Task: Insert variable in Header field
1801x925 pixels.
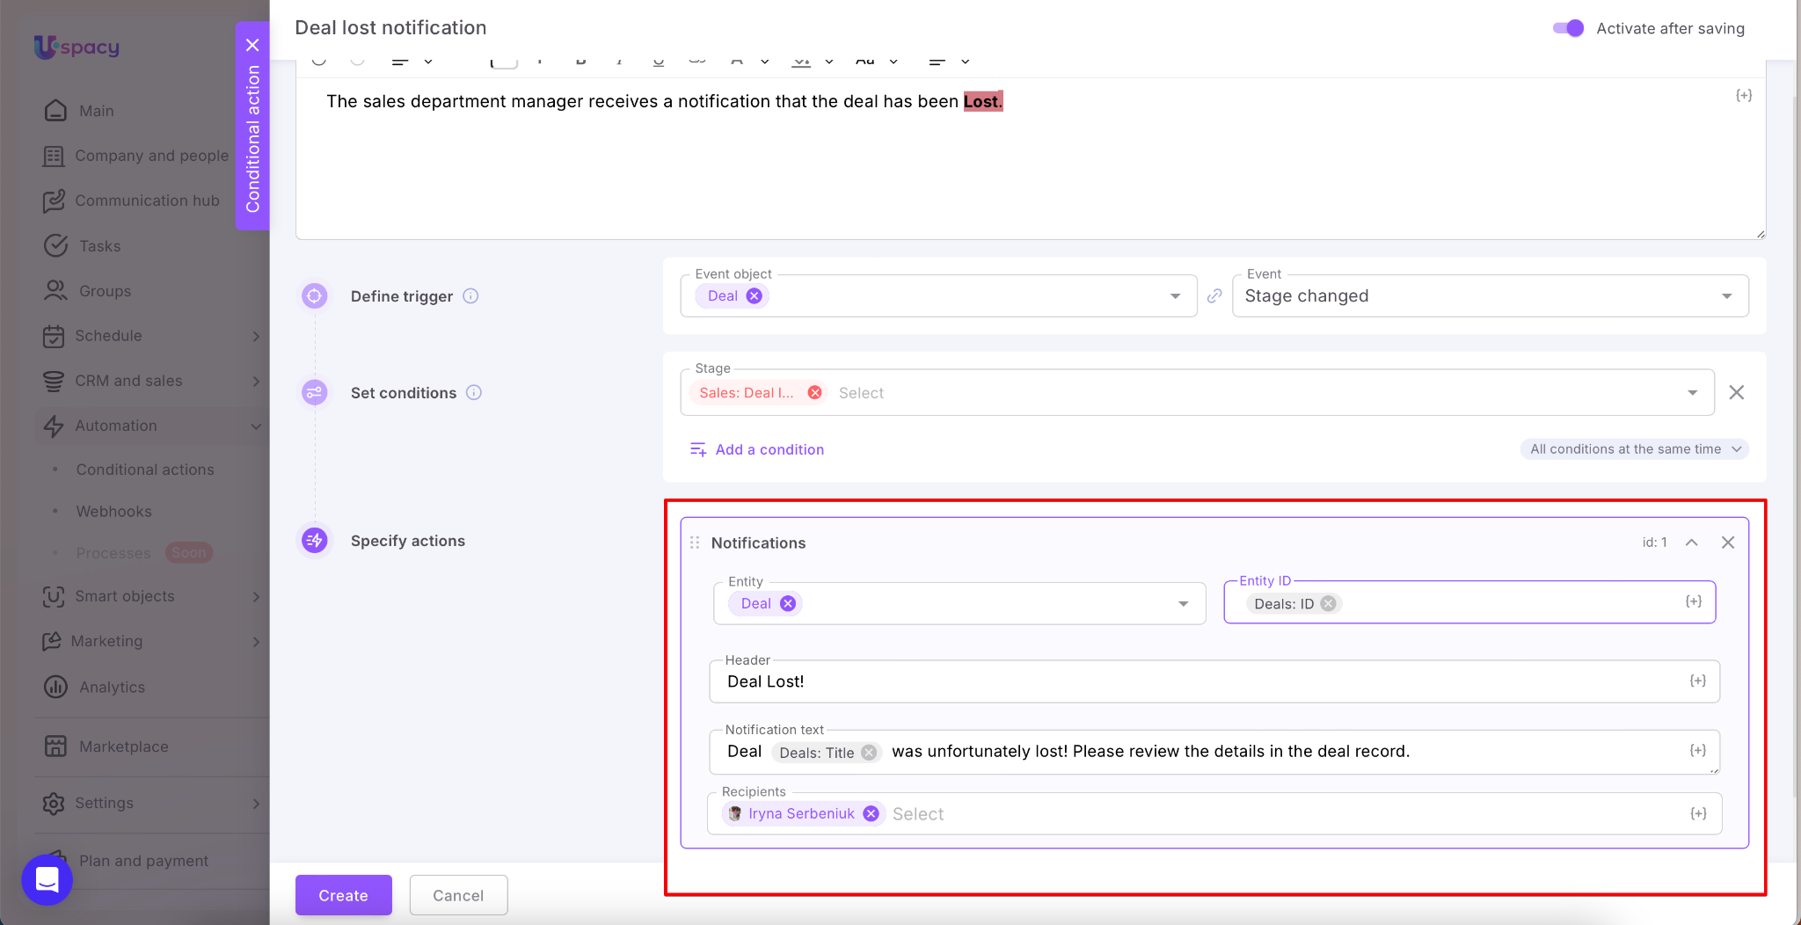Action: (x=1697, y=681)
